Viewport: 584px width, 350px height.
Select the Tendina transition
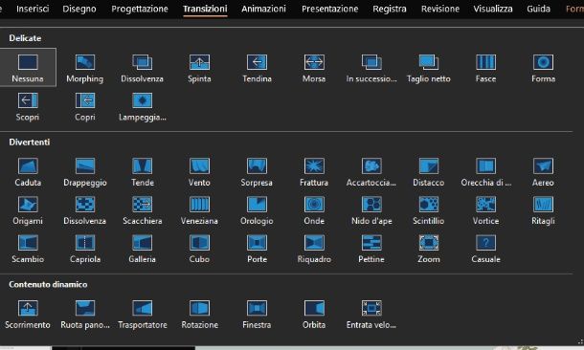[x=257, y=67]
